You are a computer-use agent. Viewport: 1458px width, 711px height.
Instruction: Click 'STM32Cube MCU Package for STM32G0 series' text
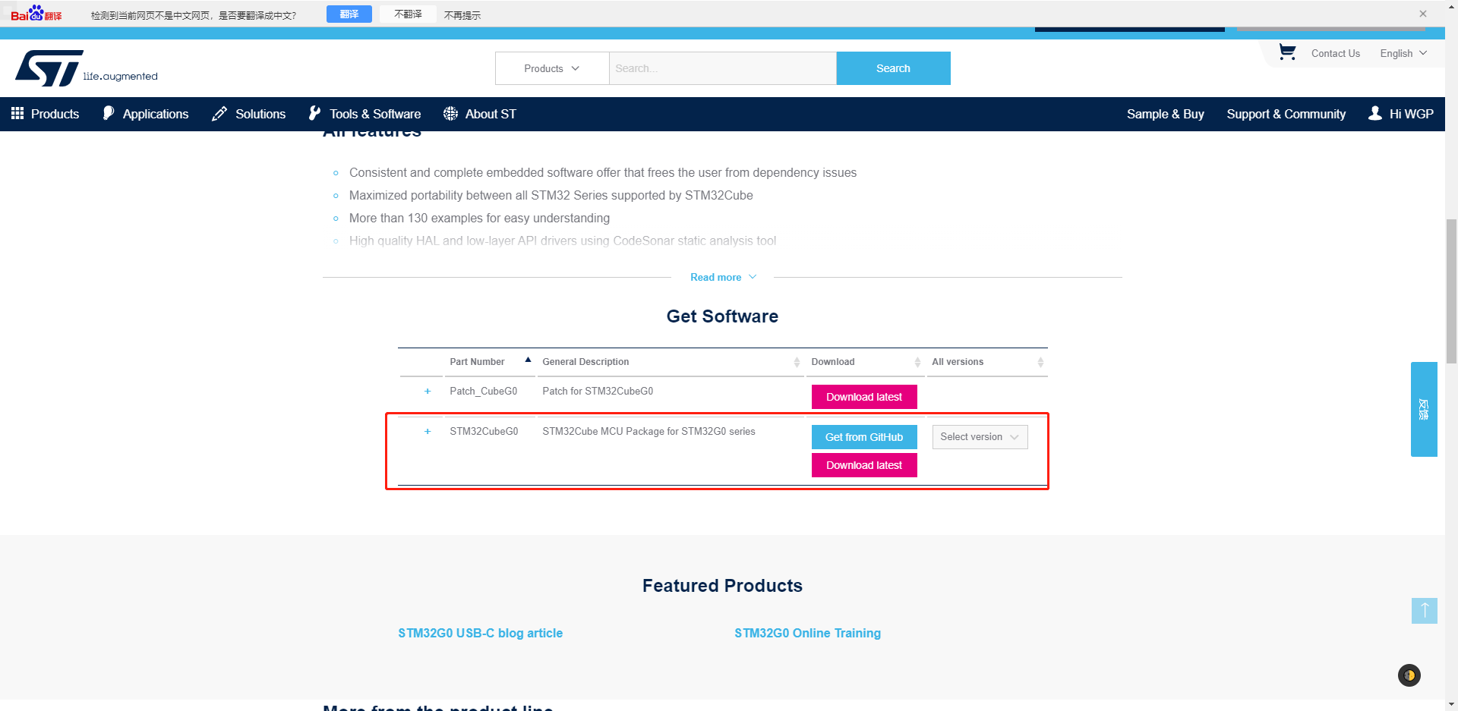pos(649,431)
